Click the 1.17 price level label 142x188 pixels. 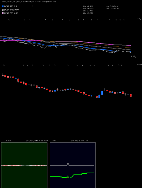pos(133,57)
